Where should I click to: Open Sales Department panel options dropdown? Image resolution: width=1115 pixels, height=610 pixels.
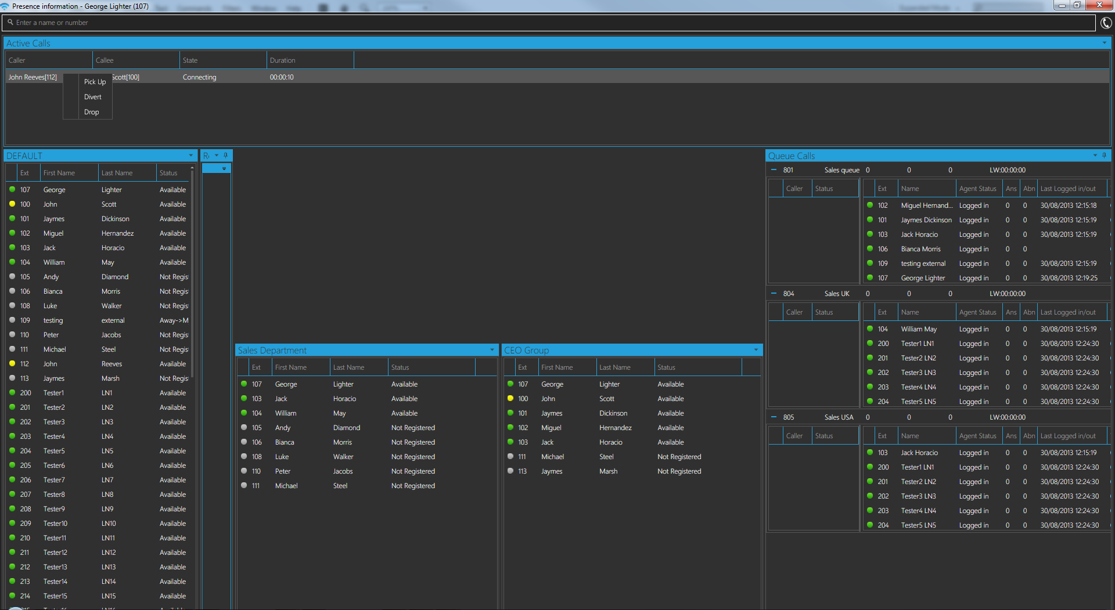[492, 350]
